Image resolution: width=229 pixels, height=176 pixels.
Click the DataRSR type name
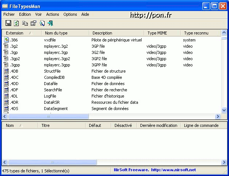pos(52,102)
